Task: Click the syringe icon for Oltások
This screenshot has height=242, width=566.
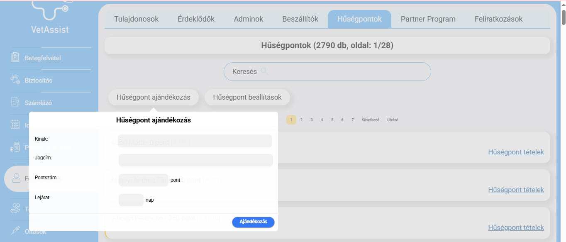Action: [15, 231]
